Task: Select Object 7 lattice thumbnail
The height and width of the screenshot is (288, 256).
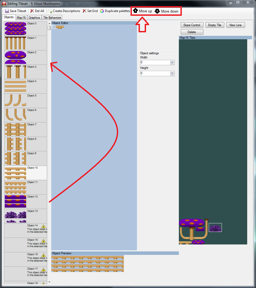Action: pyautogui.click(x=15, y=130)
